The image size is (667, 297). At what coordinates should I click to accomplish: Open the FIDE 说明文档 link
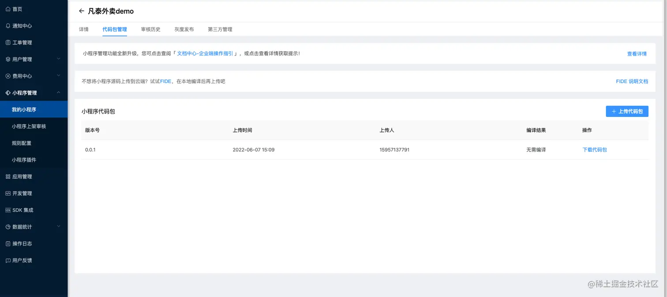click(632, 81)
